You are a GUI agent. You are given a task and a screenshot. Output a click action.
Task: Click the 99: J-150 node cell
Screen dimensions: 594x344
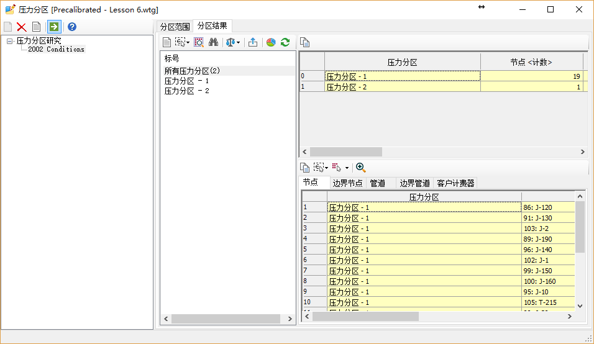click(548, 271)
